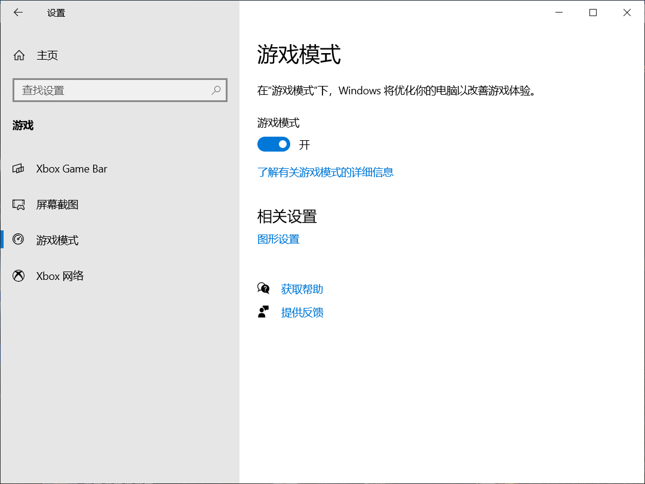
Task: Click the magnifier search icon
Action: (x=216, y=90)
